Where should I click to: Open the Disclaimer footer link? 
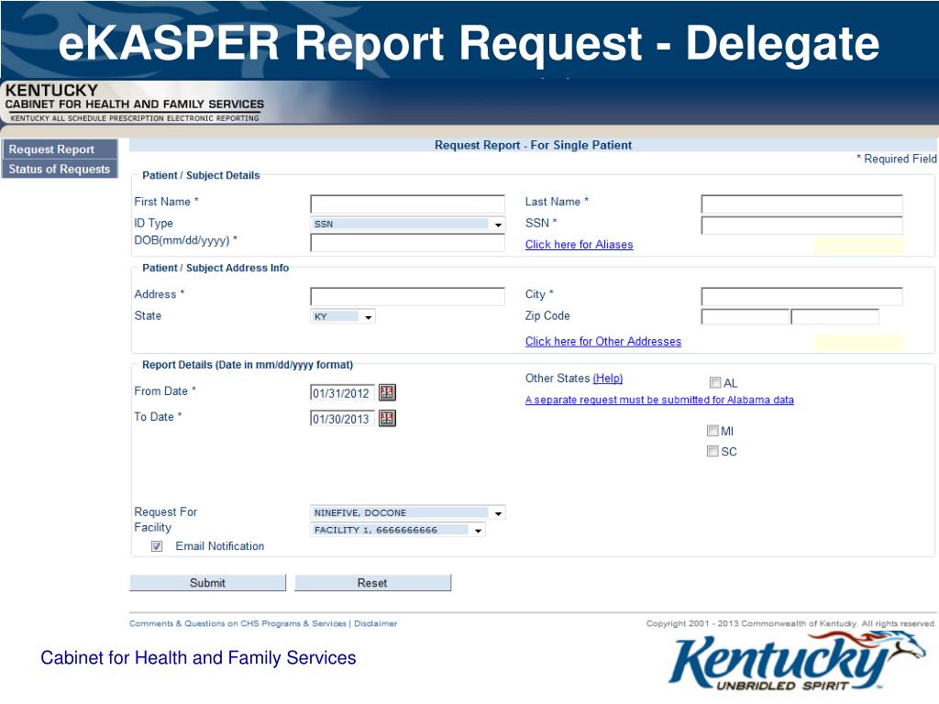tap(375, 623)
